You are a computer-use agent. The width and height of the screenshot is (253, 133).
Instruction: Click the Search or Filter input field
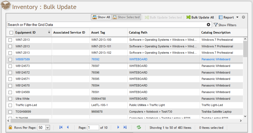point(106,25)
